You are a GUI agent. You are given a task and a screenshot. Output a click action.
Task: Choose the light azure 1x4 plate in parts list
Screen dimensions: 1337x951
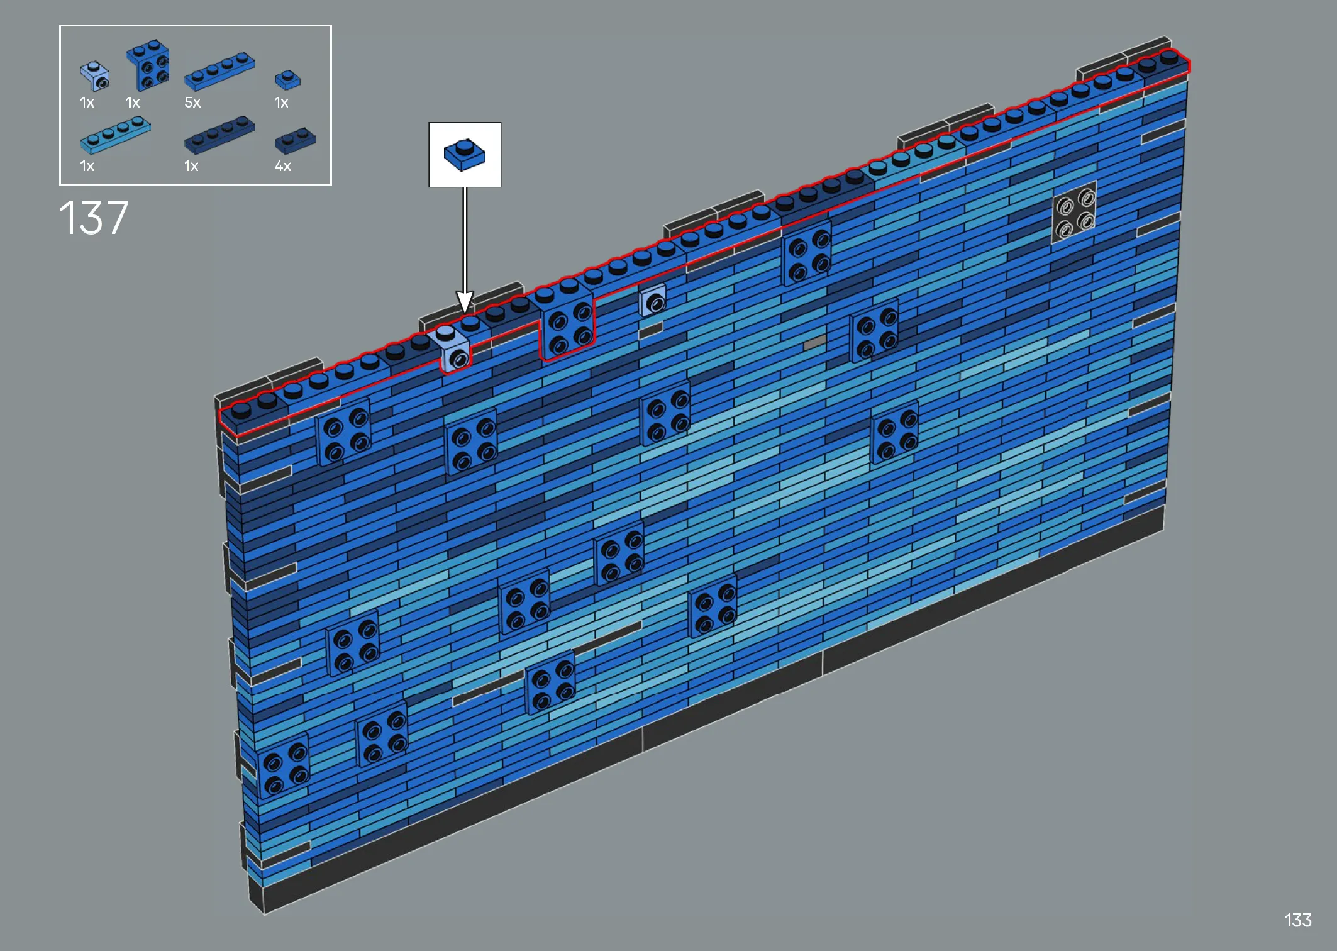[x=115, y=135]
